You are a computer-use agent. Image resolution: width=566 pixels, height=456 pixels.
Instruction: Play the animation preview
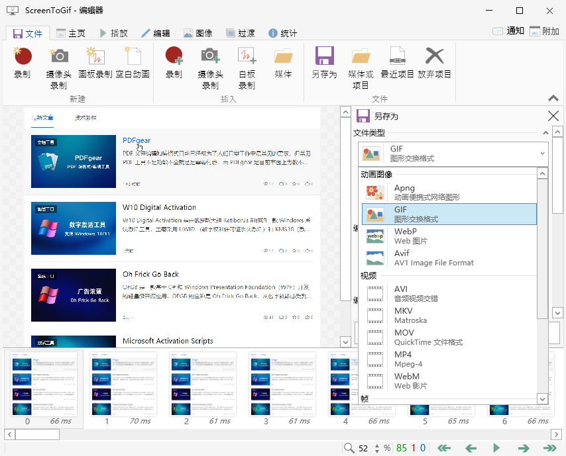496,448
